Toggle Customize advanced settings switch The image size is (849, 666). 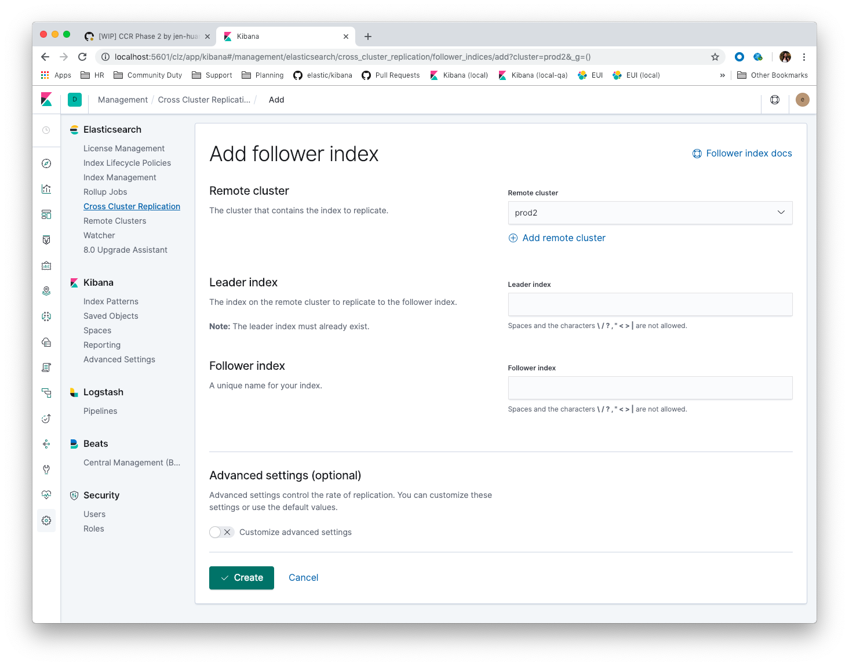pos(221,532)
